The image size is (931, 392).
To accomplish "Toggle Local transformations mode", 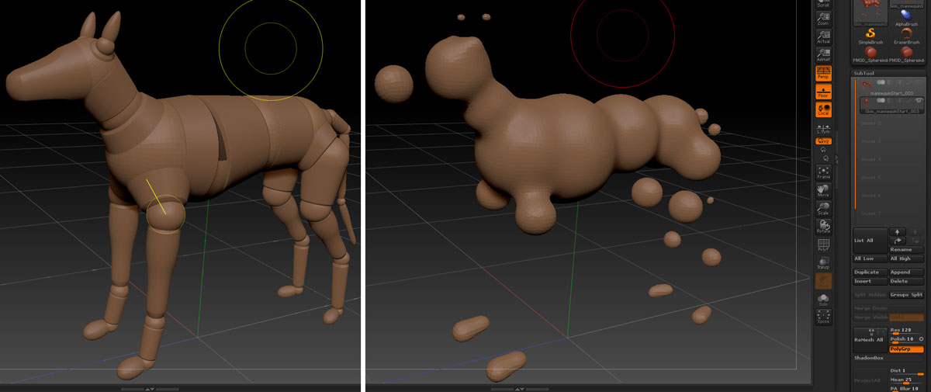I will click(x=823, y=109).
